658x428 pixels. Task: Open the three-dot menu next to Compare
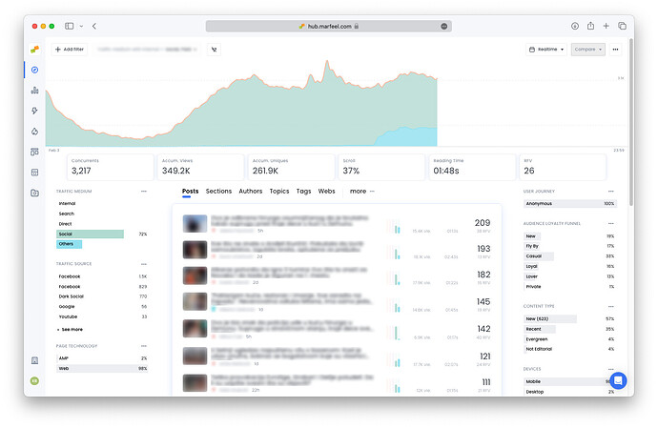pyautogui.click(x=615, y=50)
